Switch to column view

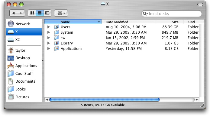(47, 13)
